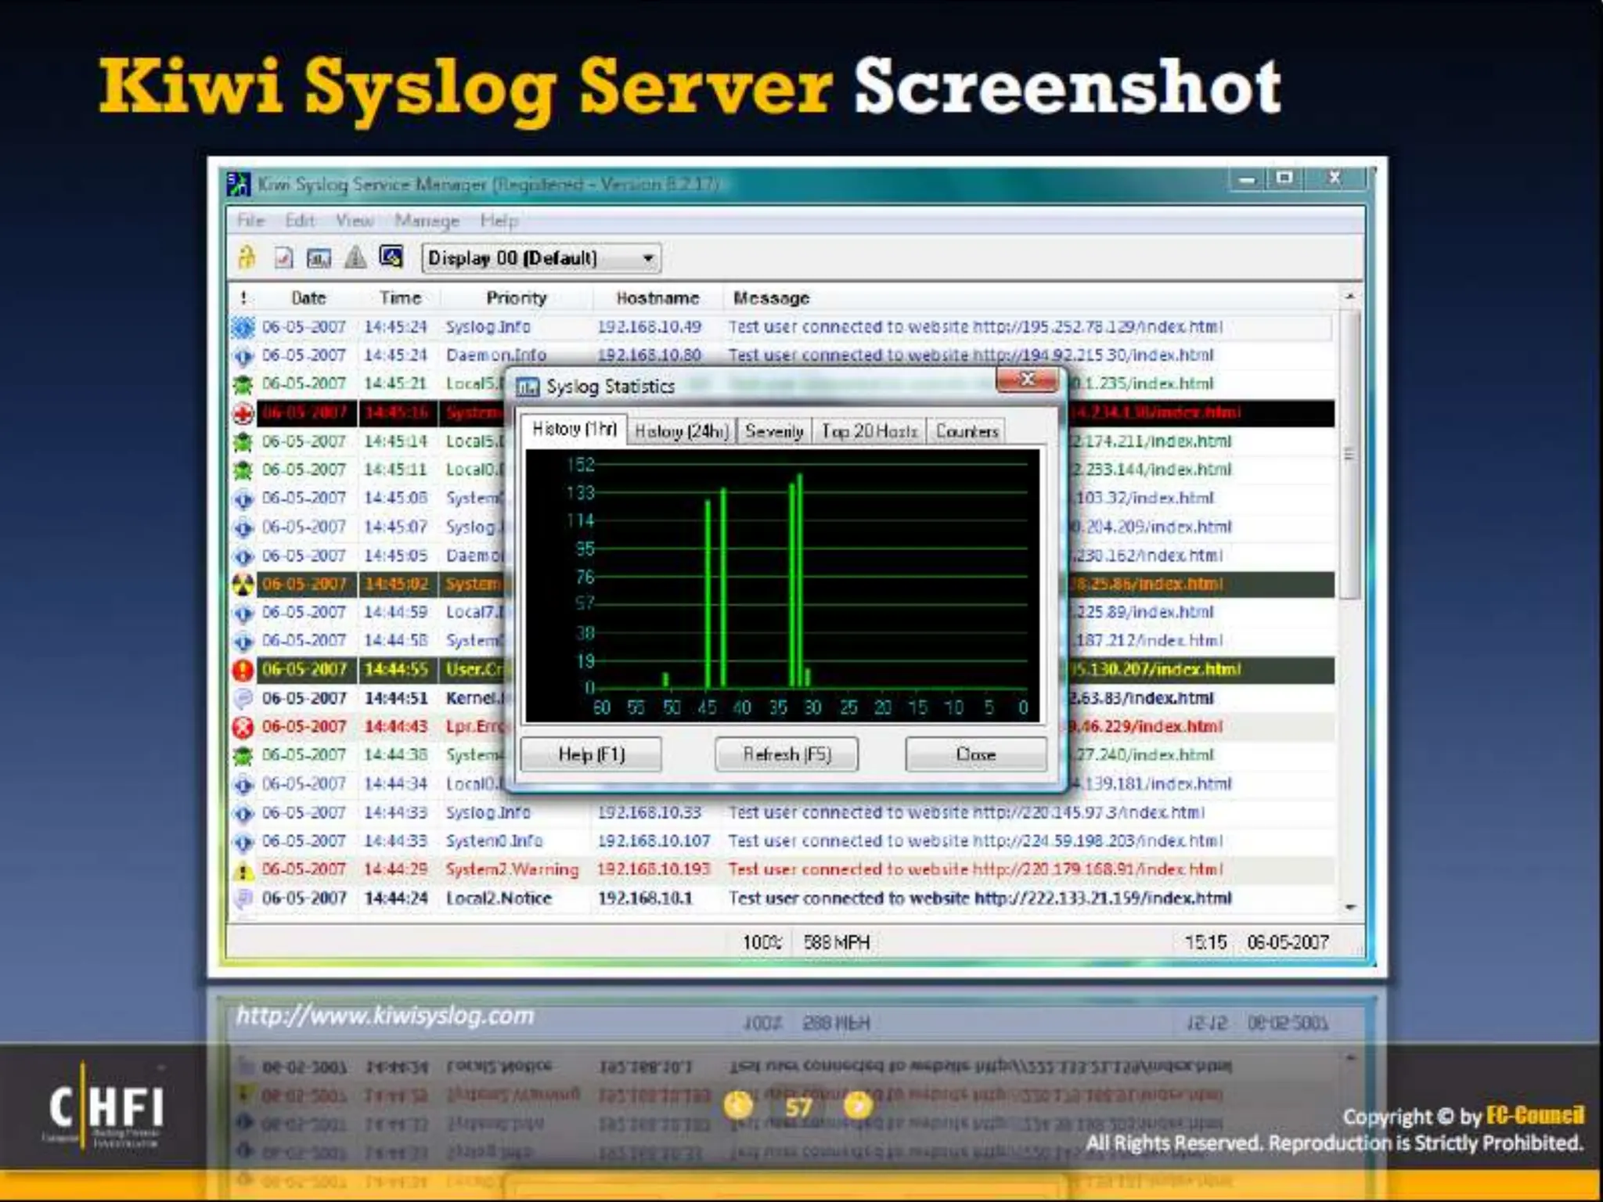Open the View menu
This screenshot has height=1202, width=1603.
354,221
